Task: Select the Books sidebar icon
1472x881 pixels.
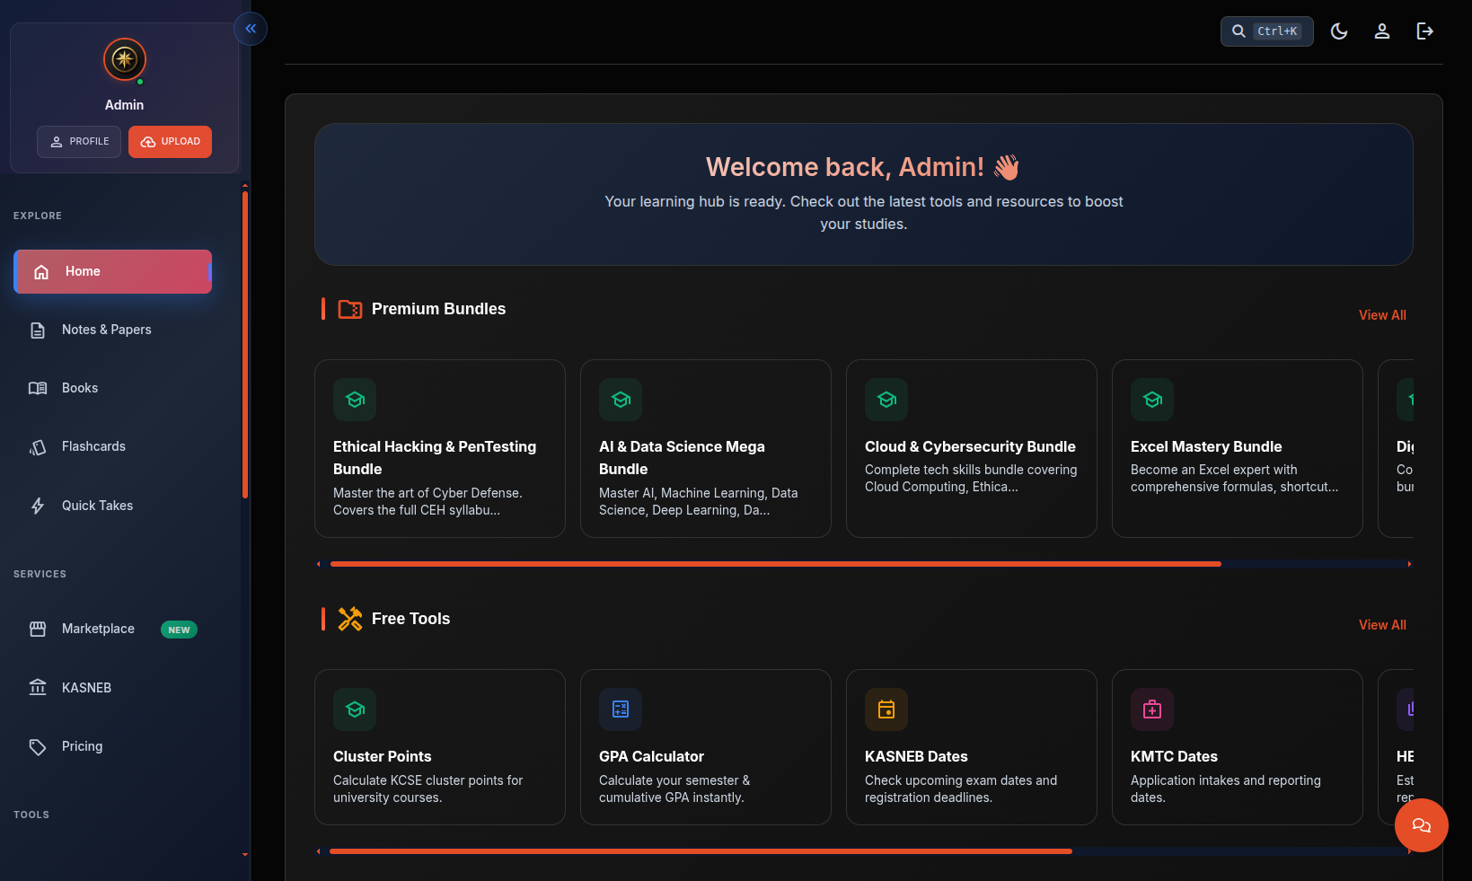Action: coord(38,388)
